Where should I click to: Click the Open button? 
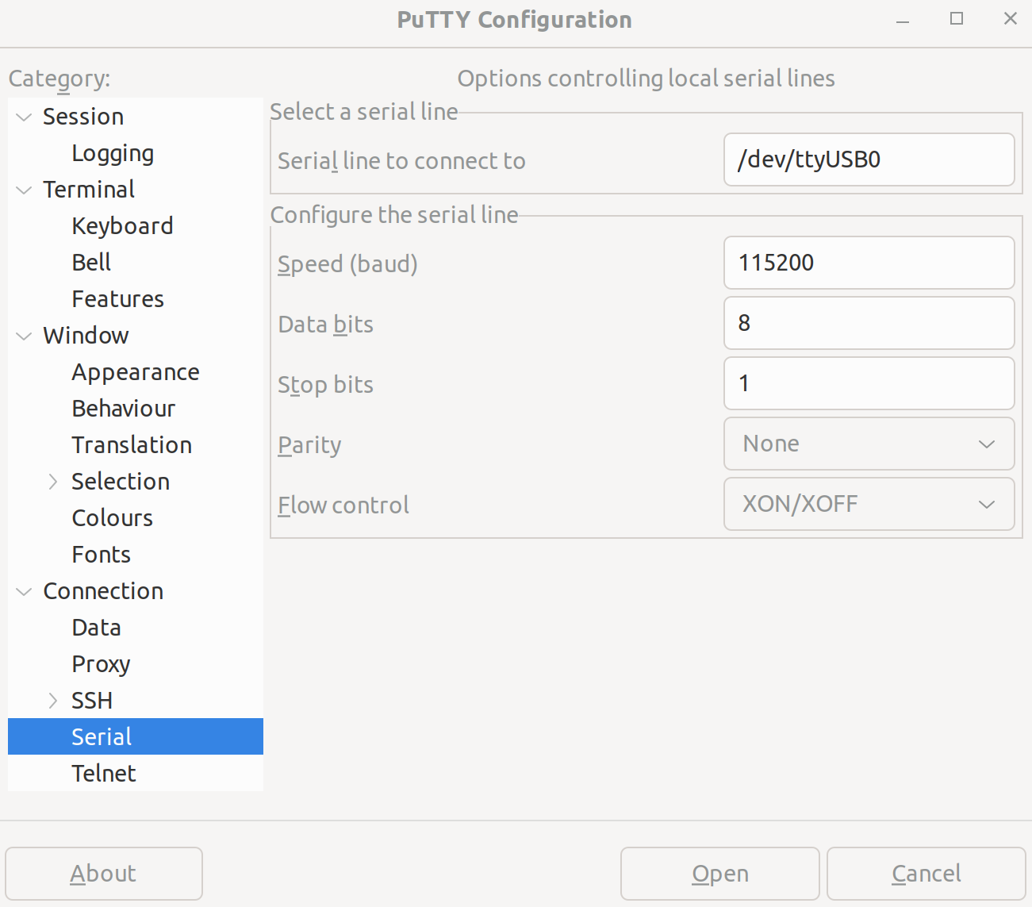719,874
